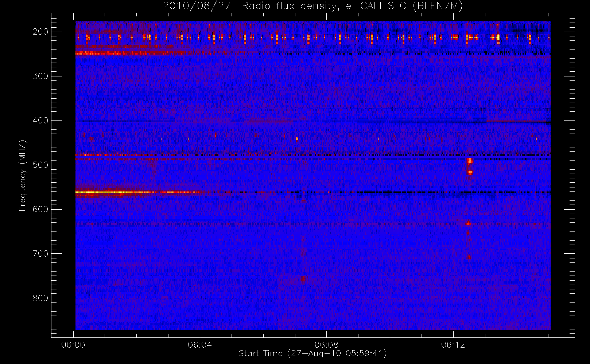Viewport: 590px width, 364px height.
Task: Click the "Frequency (MHz)" axis label
Action: 23,175
